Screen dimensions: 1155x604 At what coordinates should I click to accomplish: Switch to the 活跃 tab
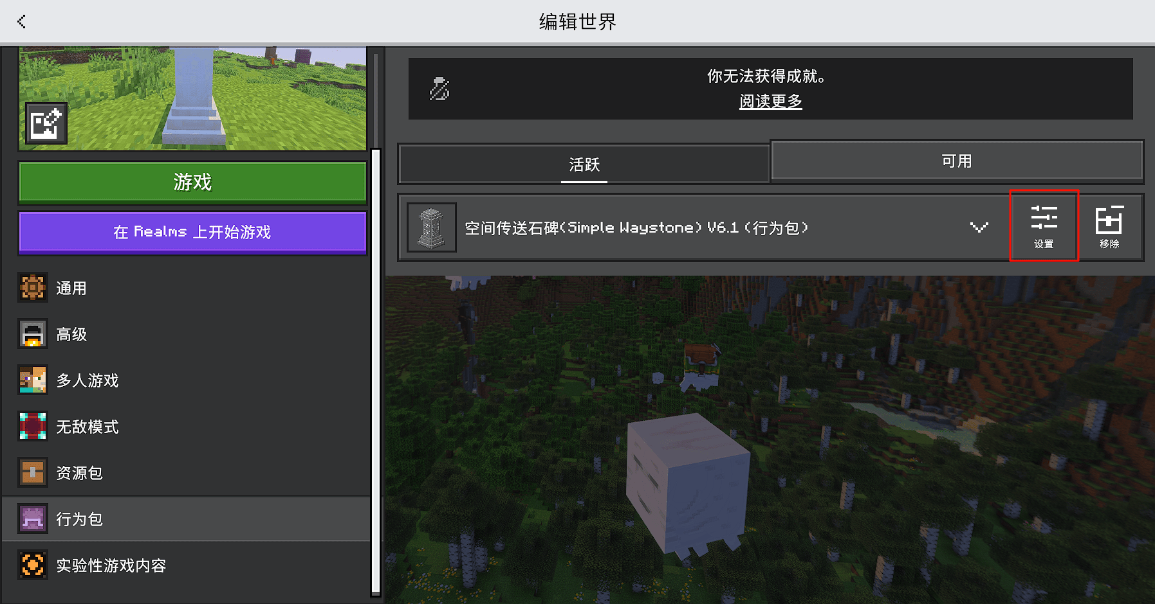584,164
